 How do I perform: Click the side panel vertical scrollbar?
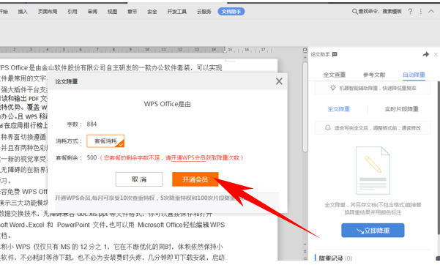439,158
